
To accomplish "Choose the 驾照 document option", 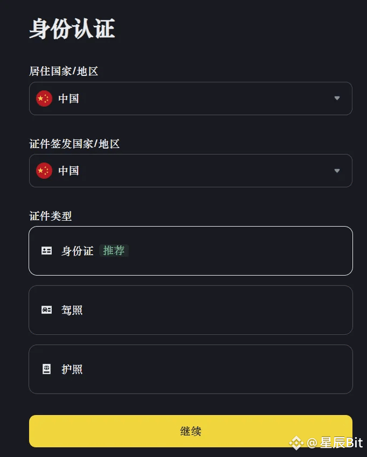I will (x=190, y=310).
